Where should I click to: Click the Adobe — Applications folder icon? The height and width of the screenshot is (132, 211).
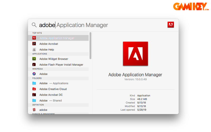click(34, 83)
